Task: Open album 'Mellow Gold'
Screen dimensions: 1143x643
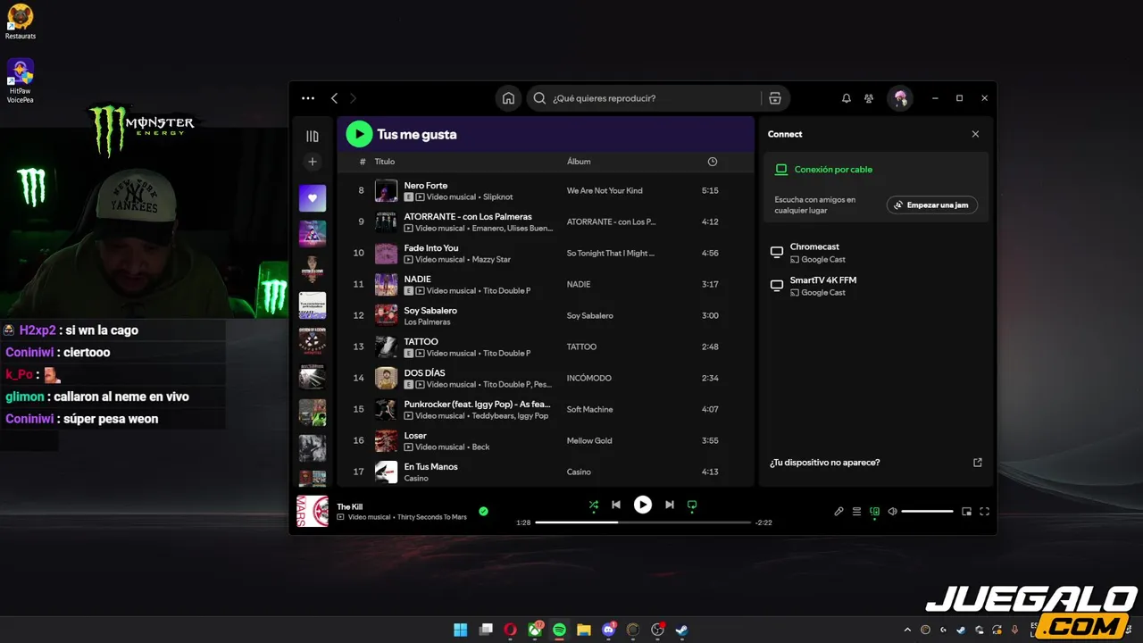Action: 589,440
